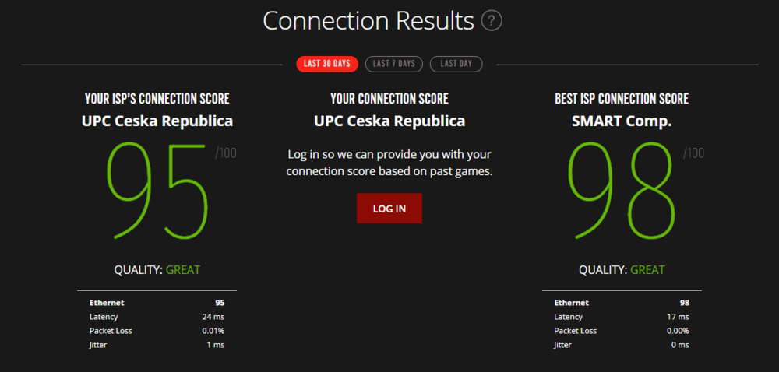
Task: Select the Jitter row showing 0 ms
Action: pos(622,345)
